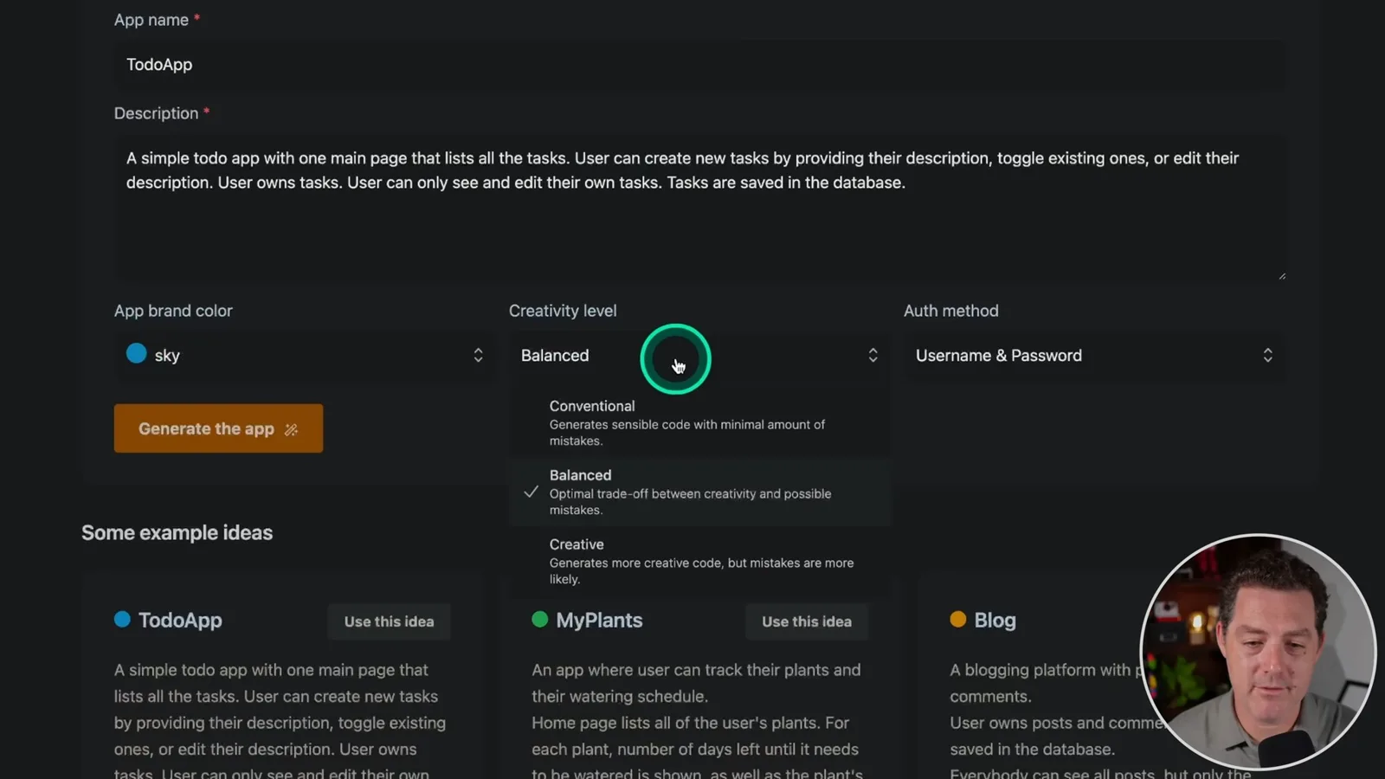Click the Description textarea resize handle

[x=1281, y=275]
